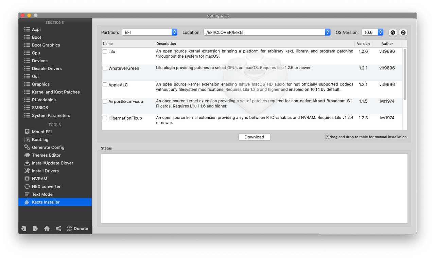The image size is (435, 258).
Task: Click the Install Drivers wrench icon
Action: click(27, 171)
